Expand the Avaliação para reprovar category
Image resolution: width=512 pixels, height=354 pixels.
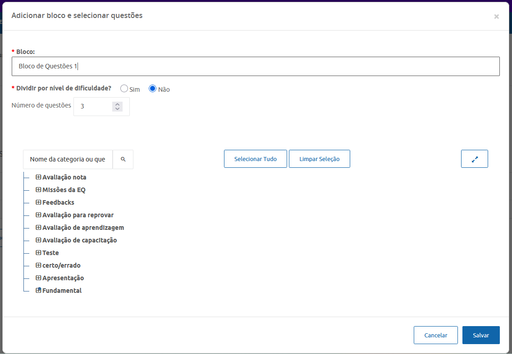(x=38, y=215)
